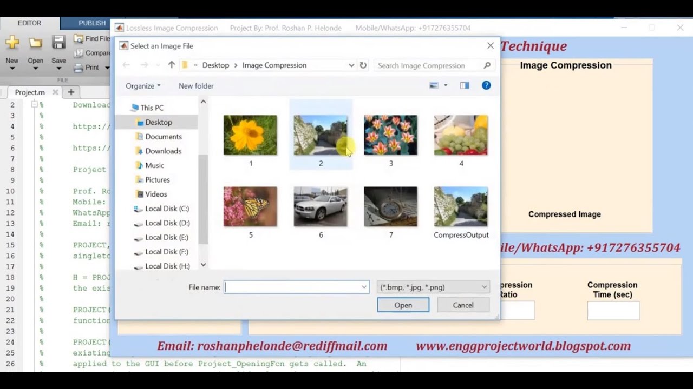Open file type filter dropdown (*.bmp, *.jpg, *.png)
The height and width of the screenshot is (389, 693).
[x=433, y=287]
